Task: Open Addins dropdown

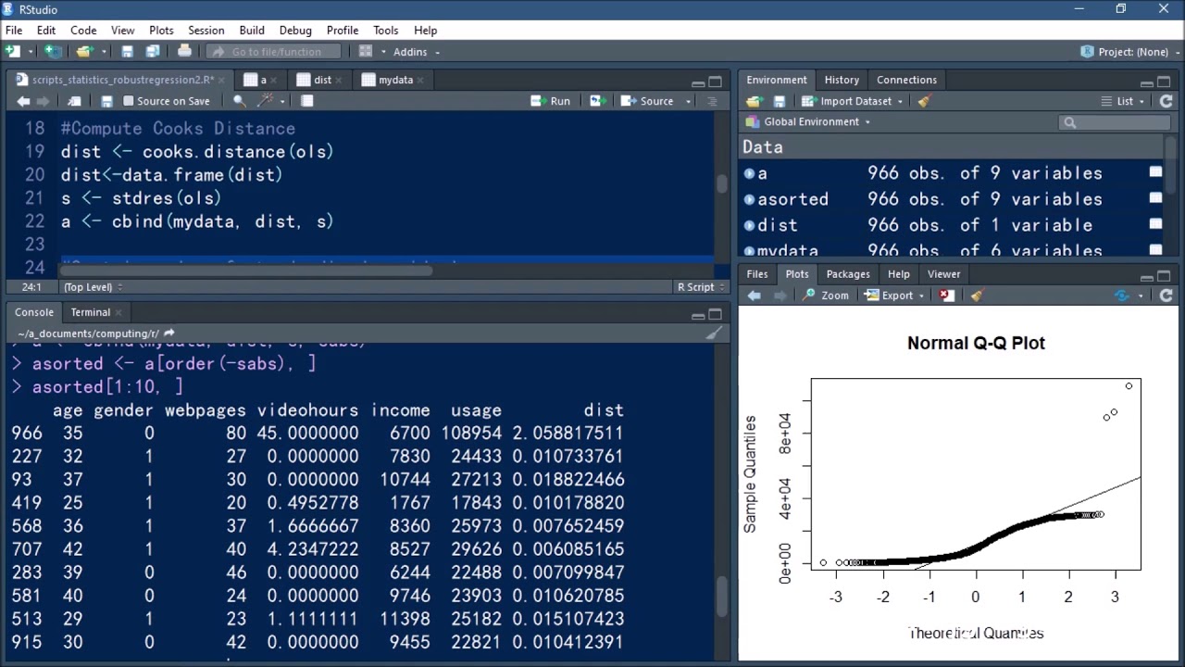Action: point(417,52)
